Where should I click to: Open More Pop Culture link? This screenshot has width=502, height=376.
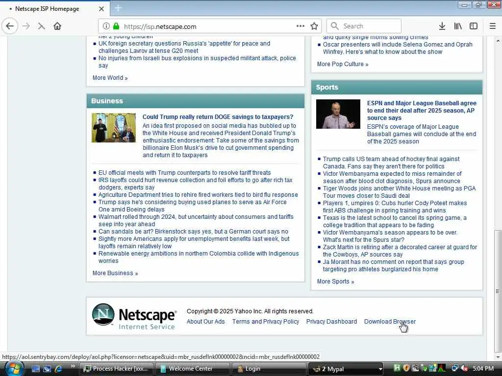343,64
